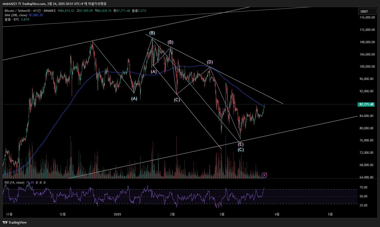Click the RSI 25.00 scale label

pyautogui.click(x=363, y=205)
